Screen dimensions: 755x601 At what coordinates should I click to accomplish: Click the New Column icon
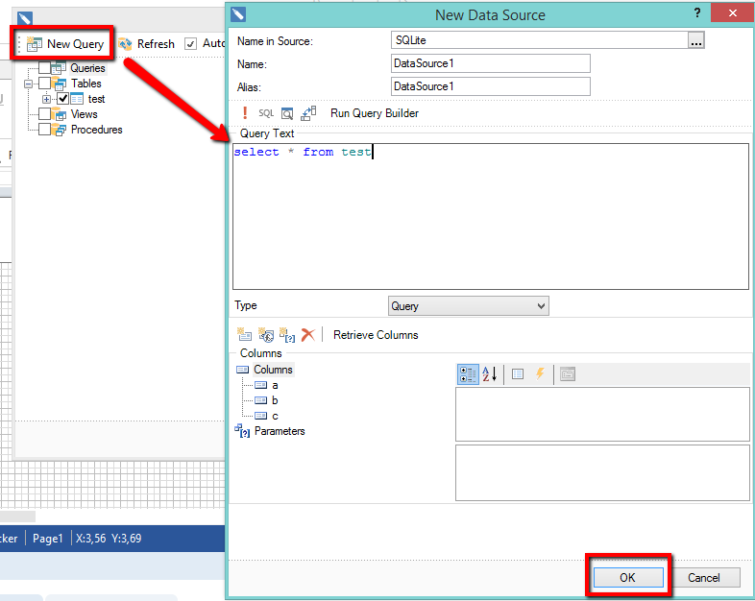pyautogui.click(x=245, y=334)
